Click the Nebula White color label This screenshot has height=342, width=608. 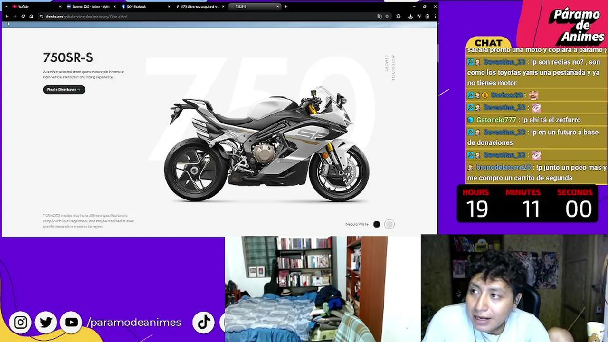(357, 224)
